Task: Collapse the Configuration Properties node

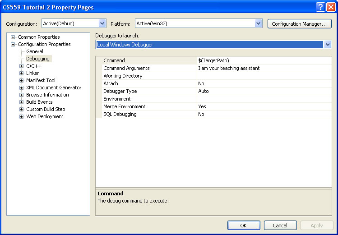Action: point(13,44)
